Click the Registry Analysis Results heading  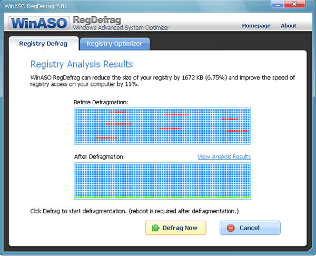pos(82,64)
